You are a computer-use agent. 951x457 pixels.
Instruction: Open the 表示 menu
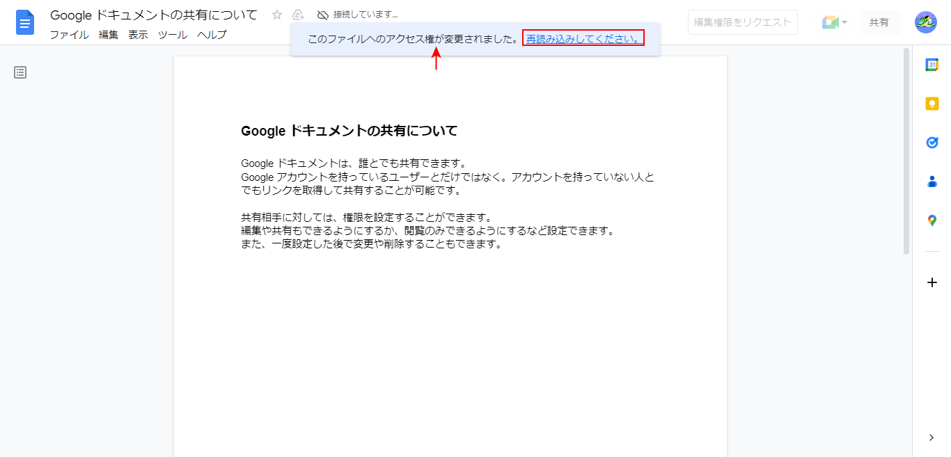(x=138, y=35)
